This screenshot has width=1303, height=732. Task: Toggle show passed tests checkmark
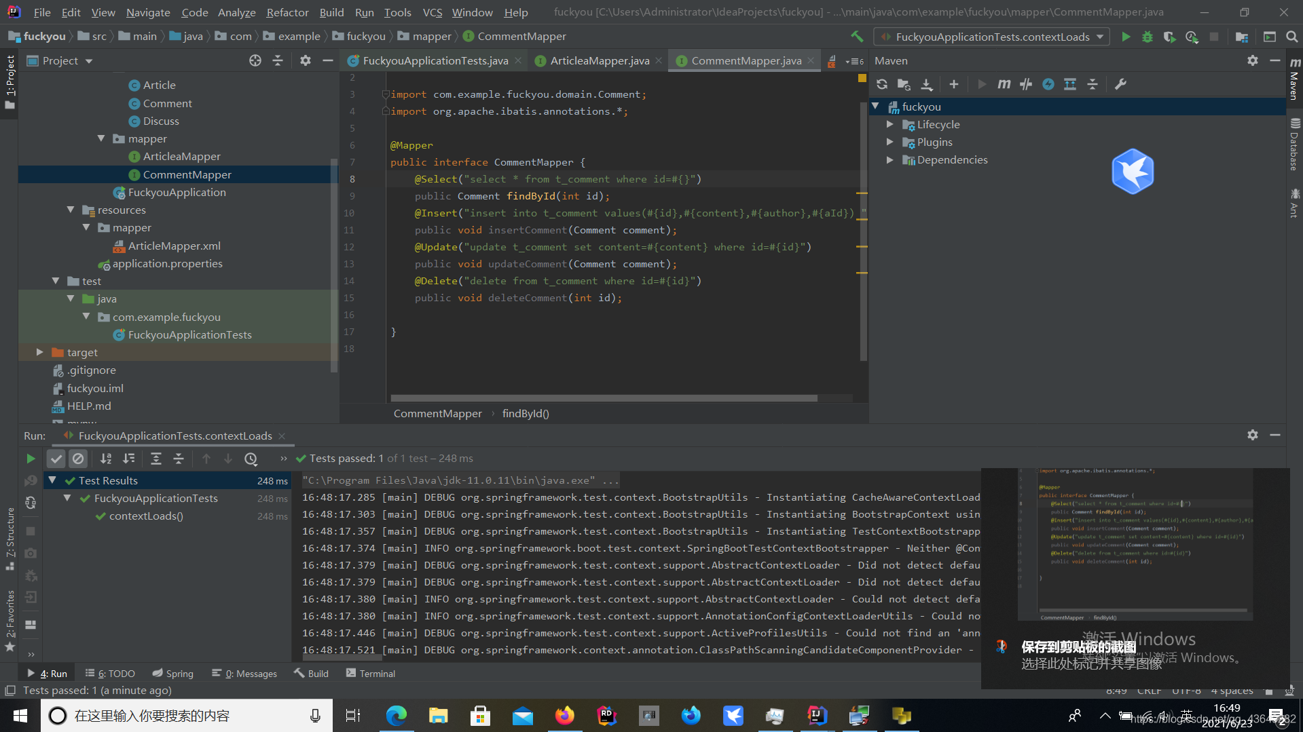(56, 459)
